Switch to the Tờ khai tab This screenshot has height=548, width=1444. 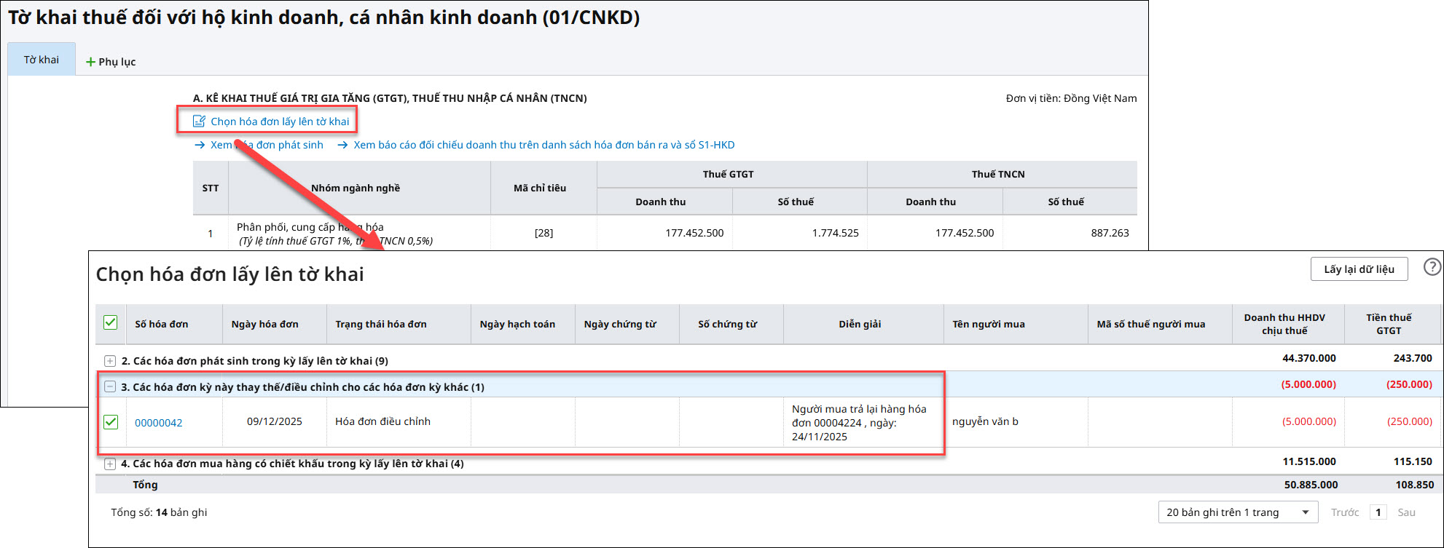(x=42, y=60)
